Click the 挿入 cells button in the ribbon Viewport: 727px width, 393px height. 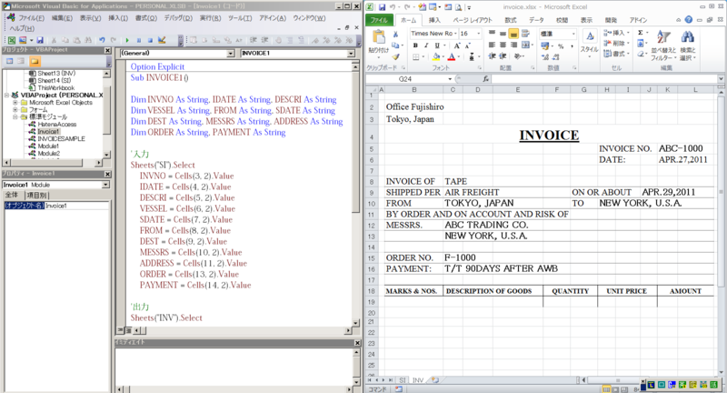click(617, 33)
